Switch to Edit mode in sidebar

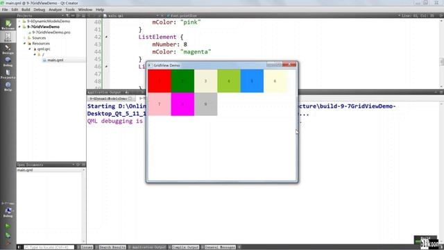8,37
